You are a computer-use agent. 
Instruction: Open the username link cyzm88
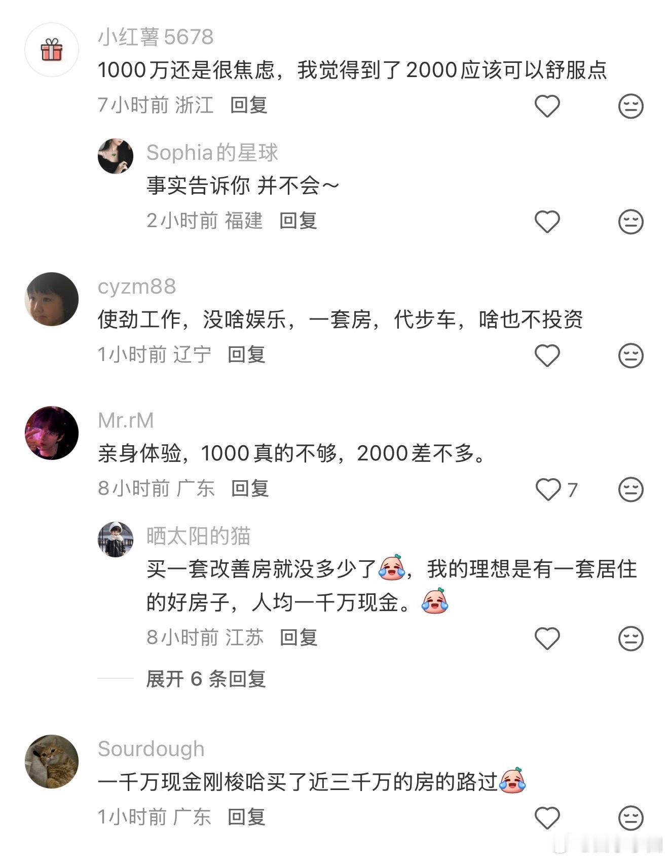pos(137,286)
